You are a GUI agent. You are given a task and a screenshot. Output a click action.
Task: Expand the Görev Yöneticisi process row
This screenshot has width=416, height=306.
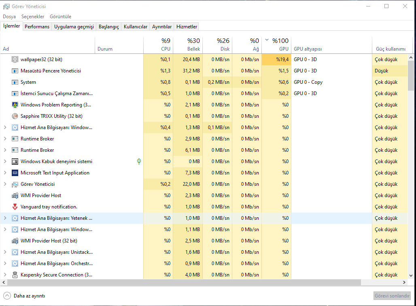(x=5, y=184)
